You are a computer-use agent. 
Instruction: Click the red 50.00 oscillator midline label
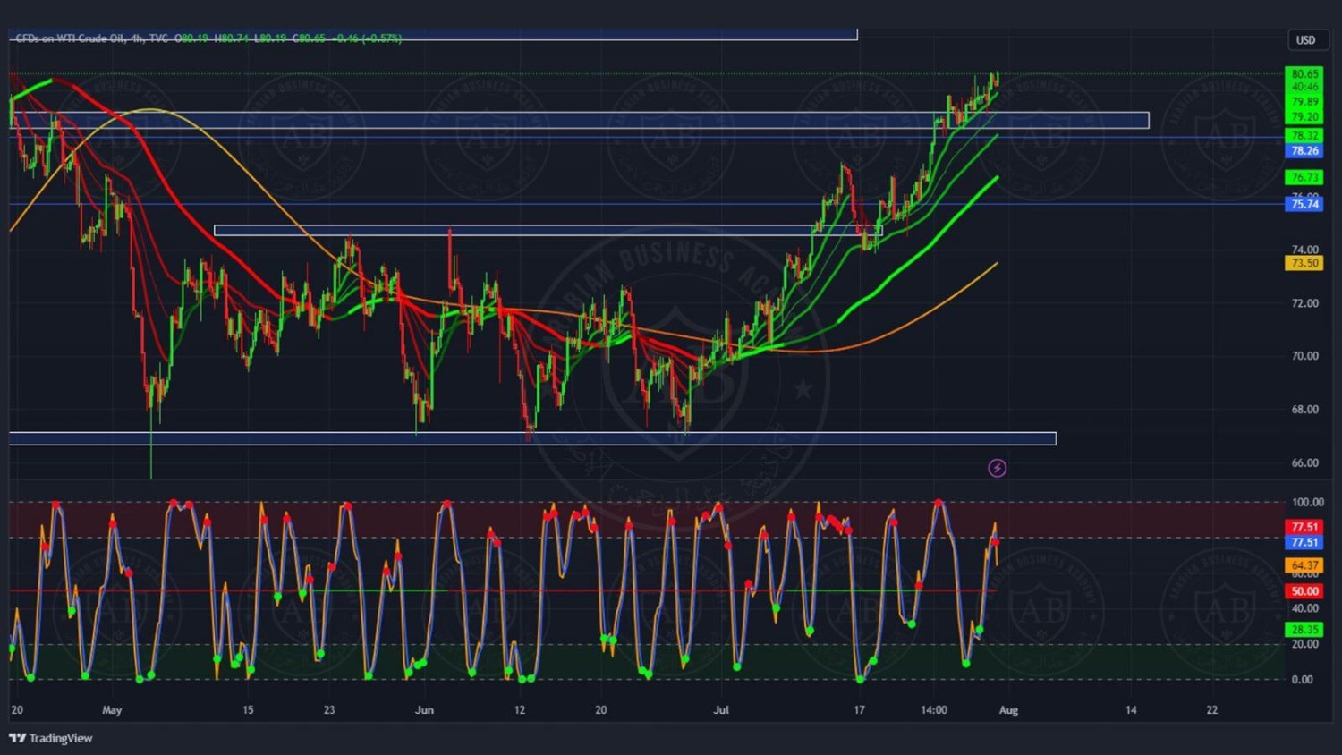1304,591
